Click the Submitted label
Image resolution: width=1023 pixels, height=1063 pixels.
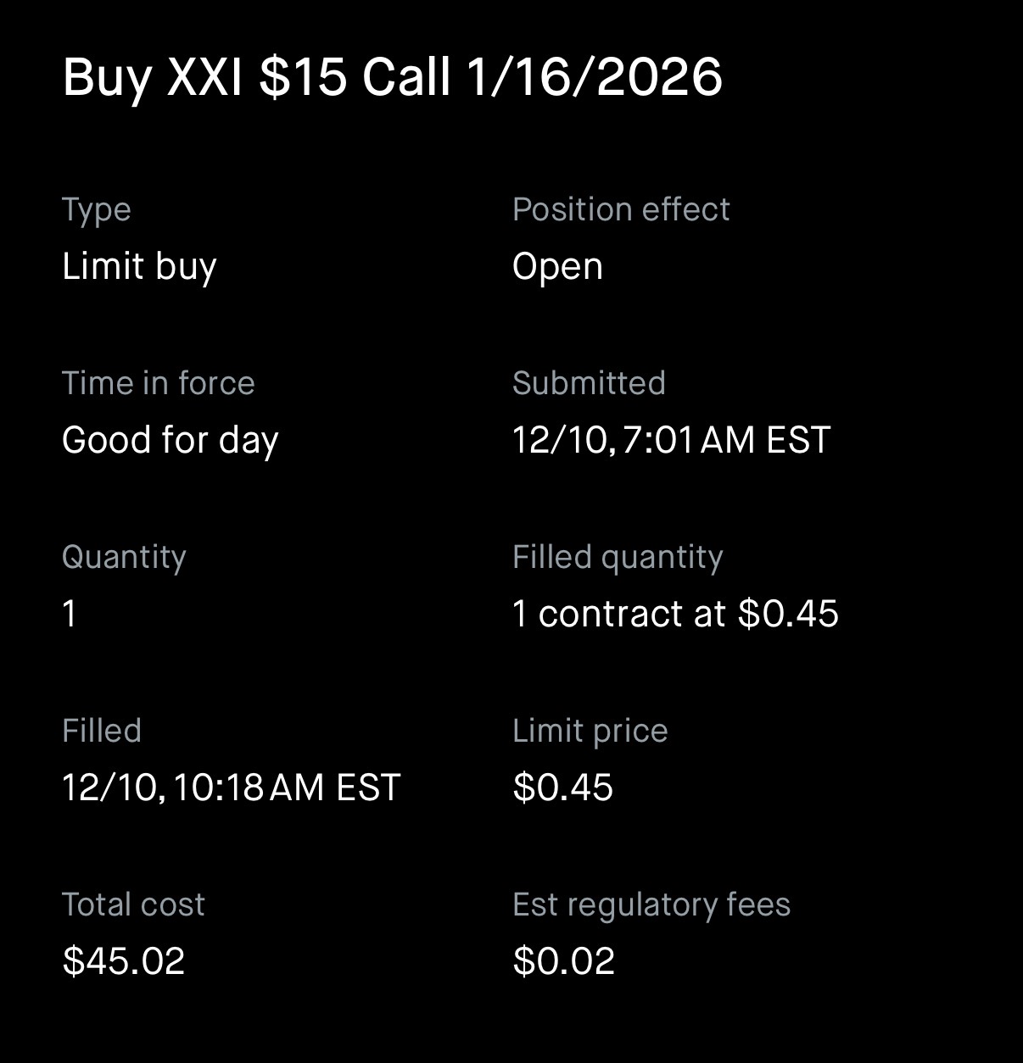[x=589, y=383]
